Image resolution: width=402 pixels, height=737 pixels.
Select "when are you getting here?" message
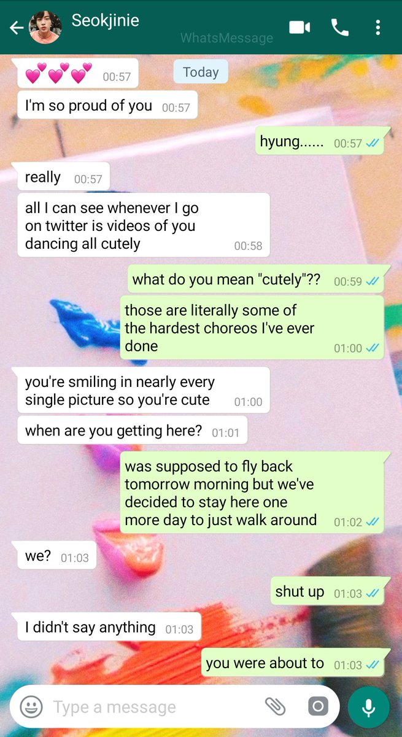tap(132, 431)
